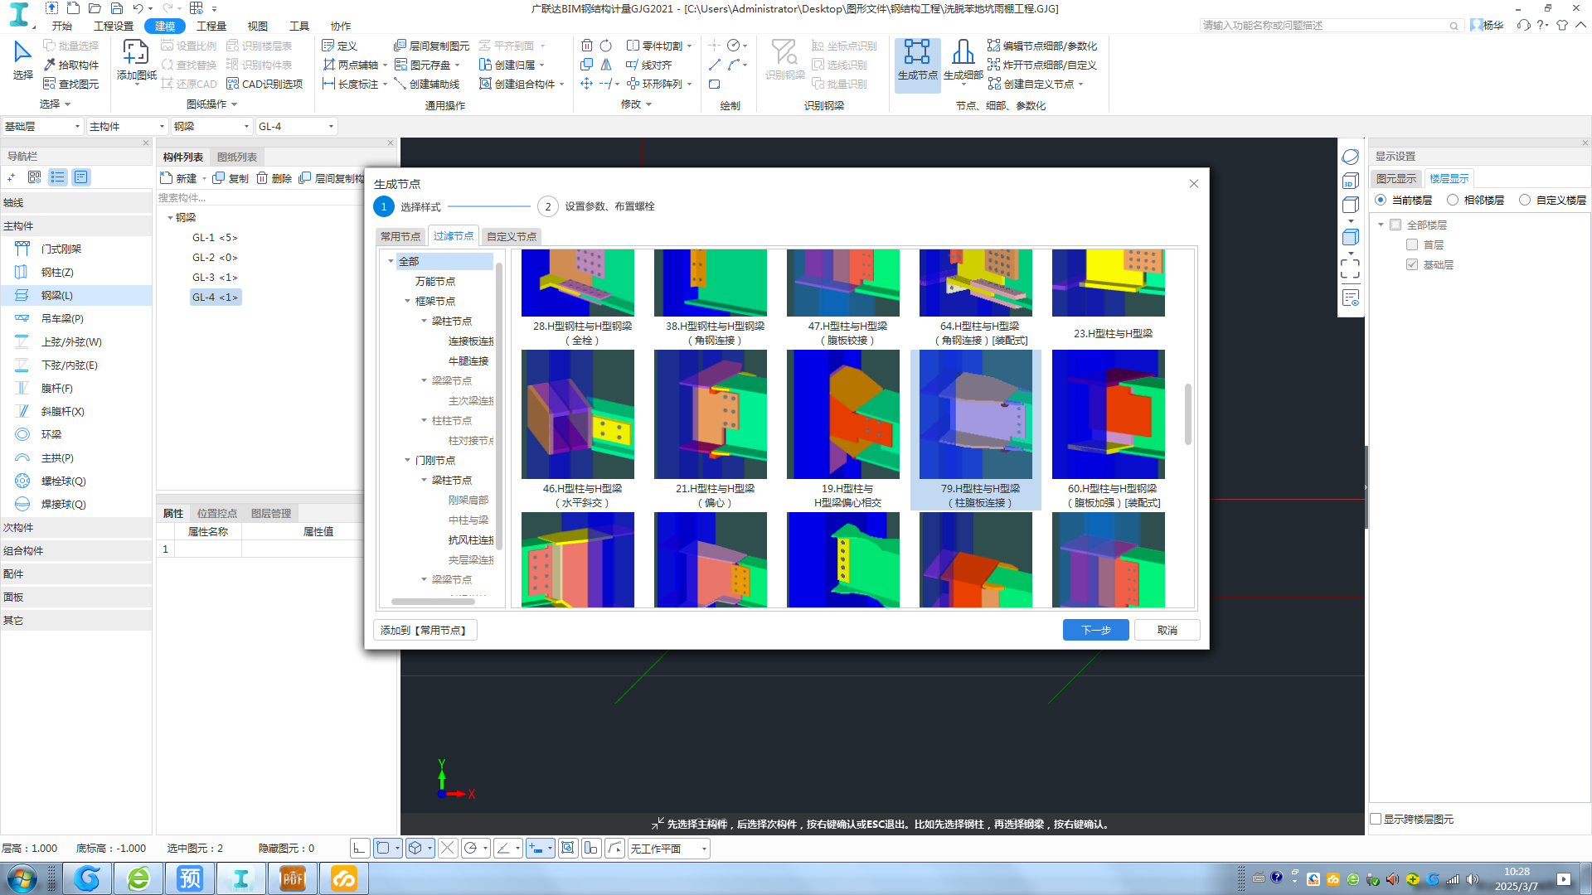This screenshot has width=1592, height=895.
Task: Open the 钢梁 component type dropdown
Action: coord(212,126)
